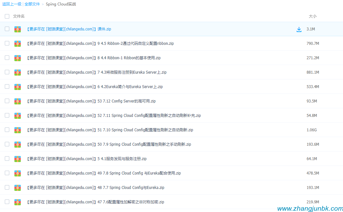Tick checkbox for 53 7.12 Config Server zip
The width and height of the screenshot is (343, 212).
(x=7, y=101)
